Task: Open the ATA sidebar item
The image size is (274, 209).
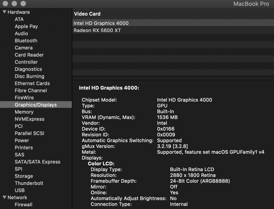Action: 19,19
